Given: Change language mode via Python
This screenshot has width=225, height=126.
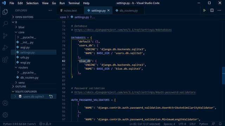Looking at the screenshot, I should (x=204, y=124).
